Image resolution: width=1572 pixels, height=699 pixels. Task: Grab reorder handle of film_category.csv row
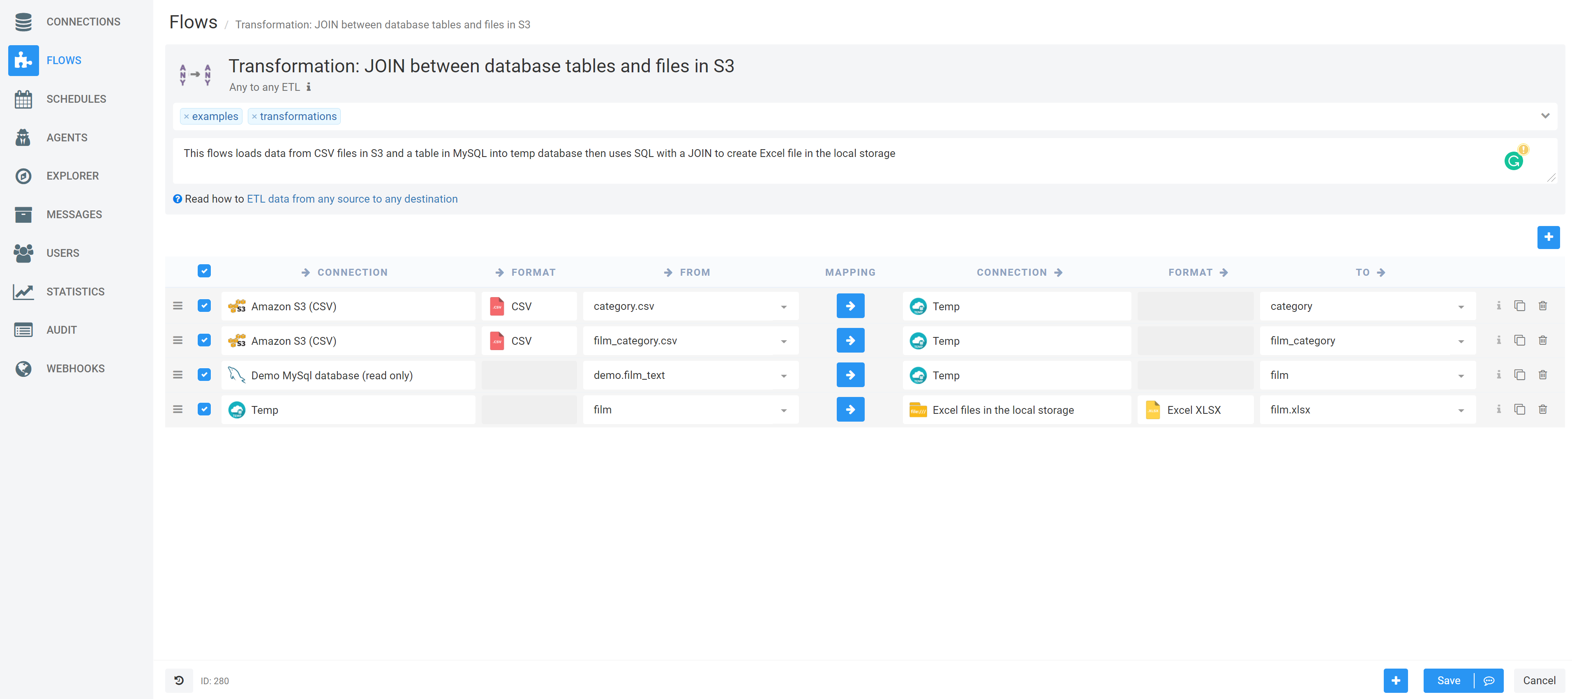pos(178,340)
